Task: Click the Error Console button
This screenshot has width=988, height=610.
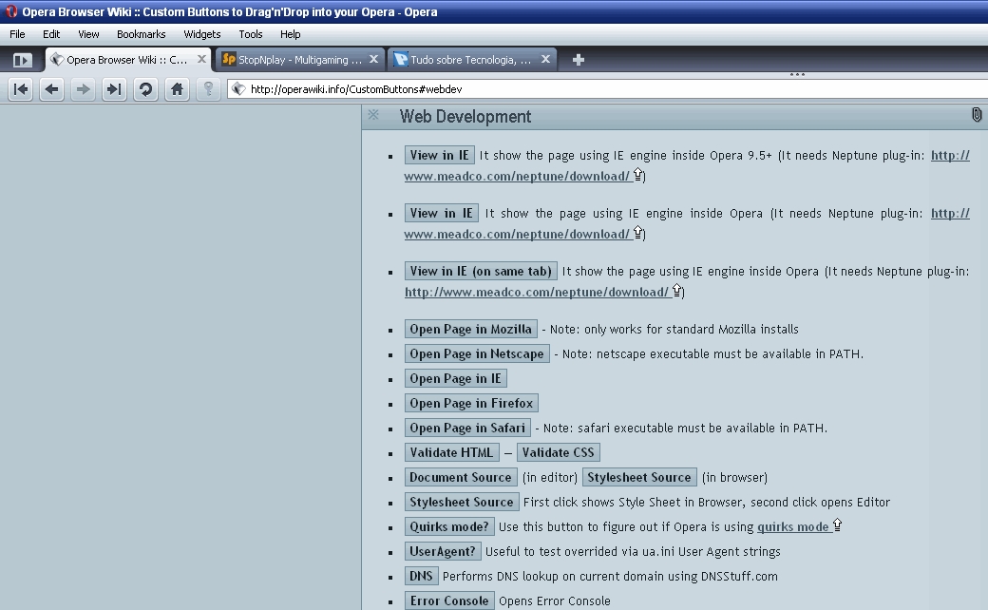Action: click(449, 601)
